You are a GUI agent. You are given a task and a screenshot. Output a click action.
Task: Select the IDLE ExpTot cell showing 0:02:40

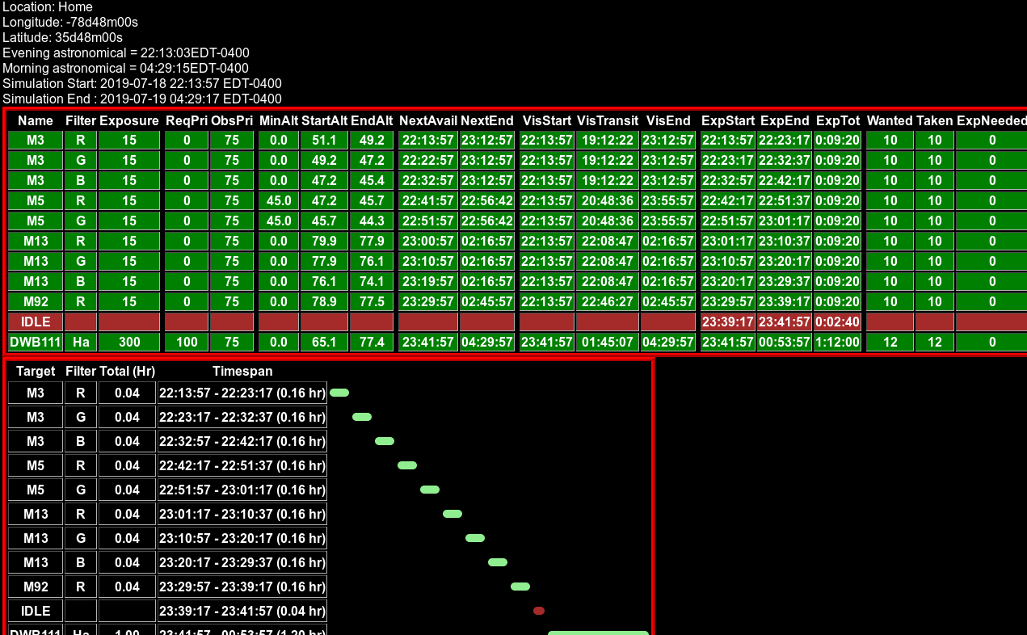838,322
